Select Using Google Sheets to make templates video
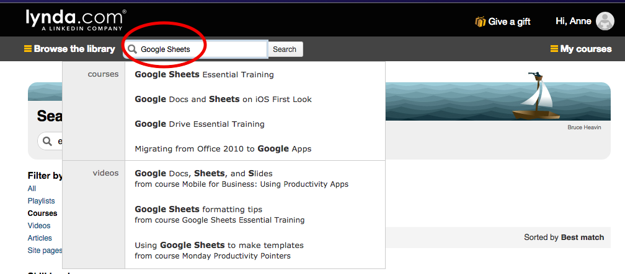Screen dimensions: 625x274 (219, 245)
